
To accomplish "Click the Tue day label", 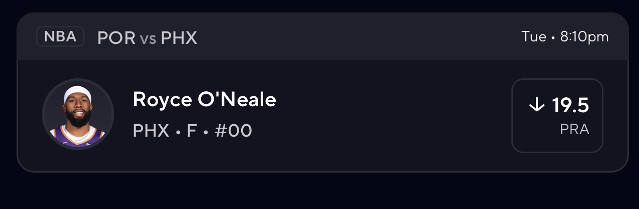I will coord(533,37).
